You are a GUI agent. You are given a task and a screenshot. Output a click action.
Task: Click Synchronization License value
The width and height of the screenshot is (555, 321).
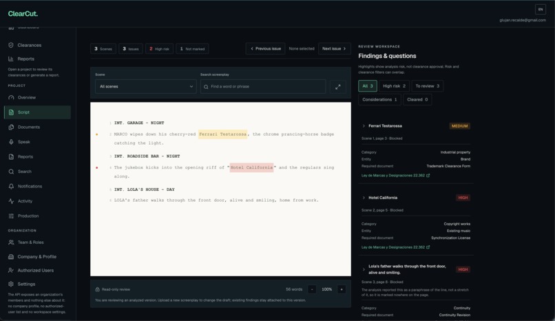(x=450, y=238)
